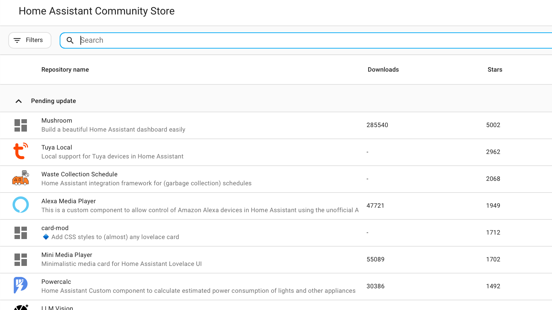Screen dimensions: 552x310
Task: Collapse the Pending update group chevron
Action: point(19,101)
